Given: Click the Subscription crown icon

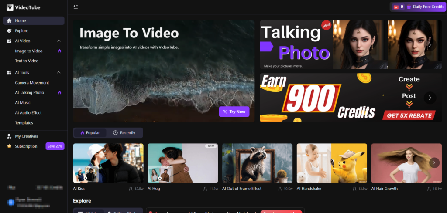Looking at the screenshot, I should click(10, 146).
